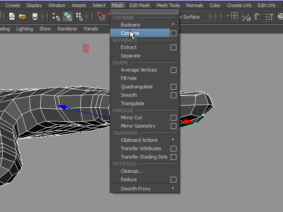Open Transfer Attributes option box
283x212 pixels.
point(173,149)
